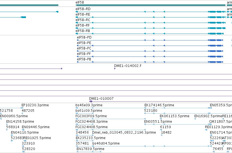Select the 18482 label
The height and width of the screenshot is (153, 232).
[x=166, y=133]
